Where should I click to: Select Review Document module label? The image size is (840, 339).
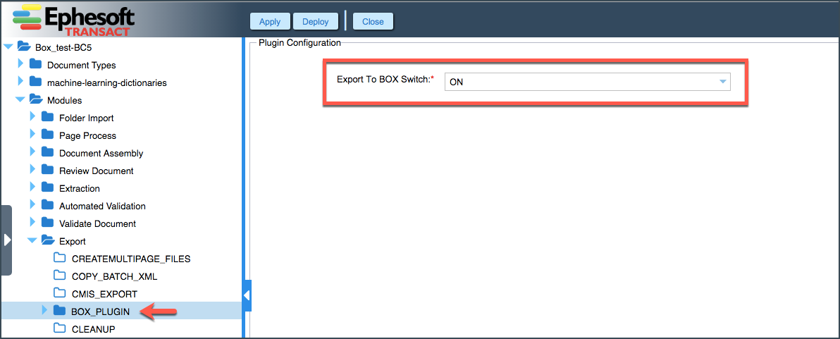pos(97,171)
